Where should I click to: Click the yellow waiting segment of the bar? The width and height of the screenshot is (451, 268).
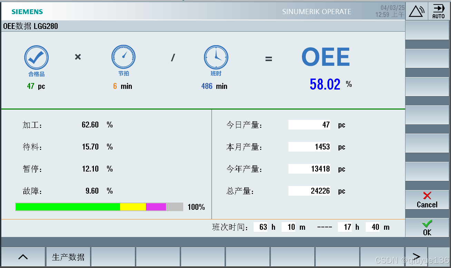[133, 207]
